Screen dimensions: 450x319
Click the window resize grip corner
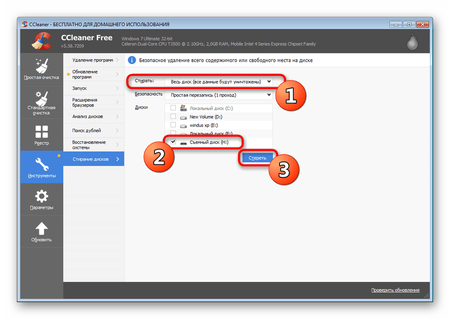[427, 296]
